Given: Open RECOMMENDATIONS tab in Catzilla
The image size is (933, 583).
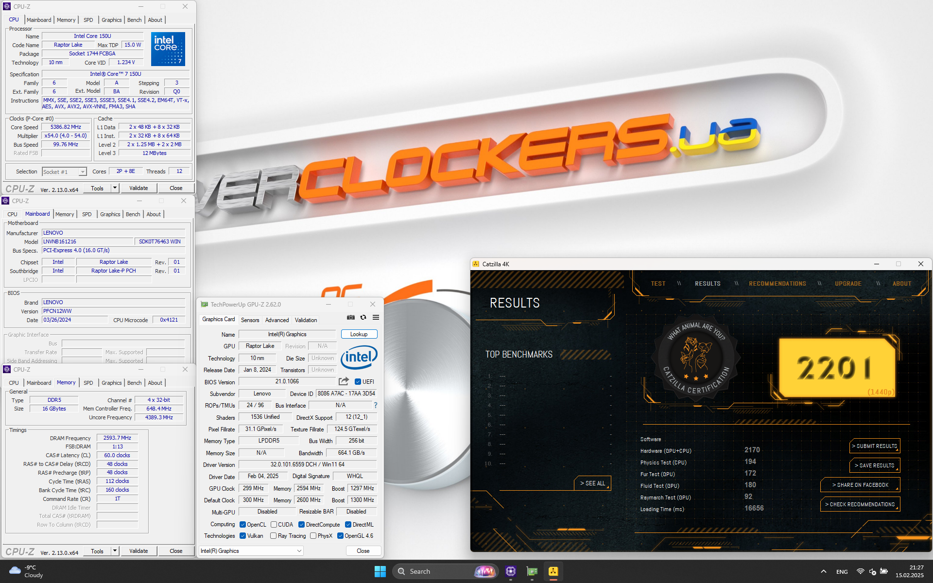Looking at the screenshot, I should point(777,283).
